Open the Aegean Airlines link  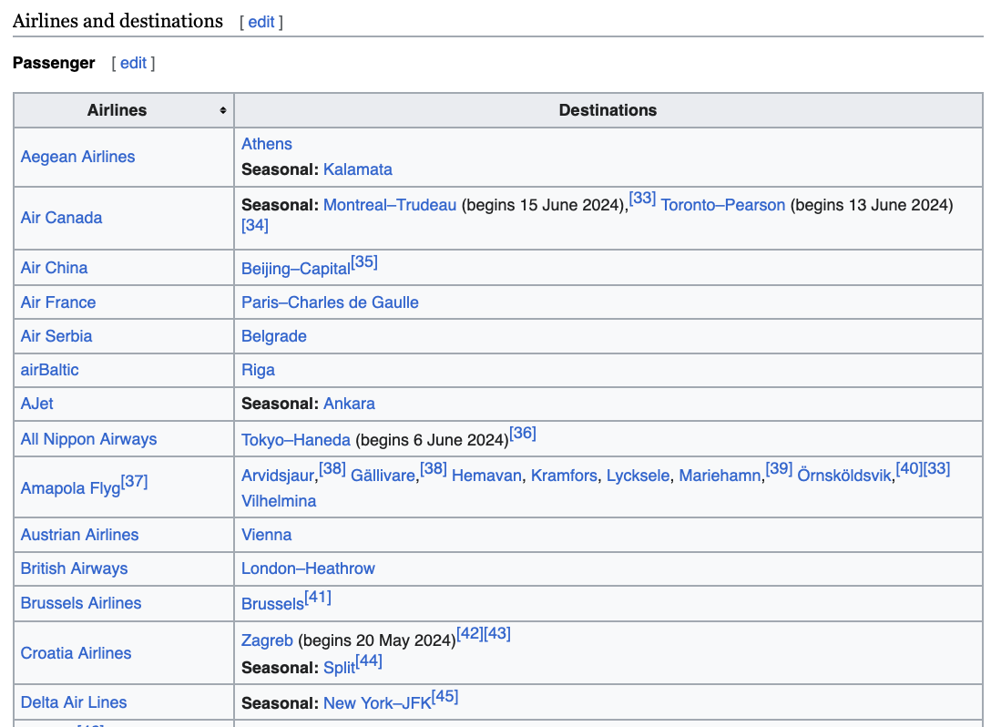(77, 157)
